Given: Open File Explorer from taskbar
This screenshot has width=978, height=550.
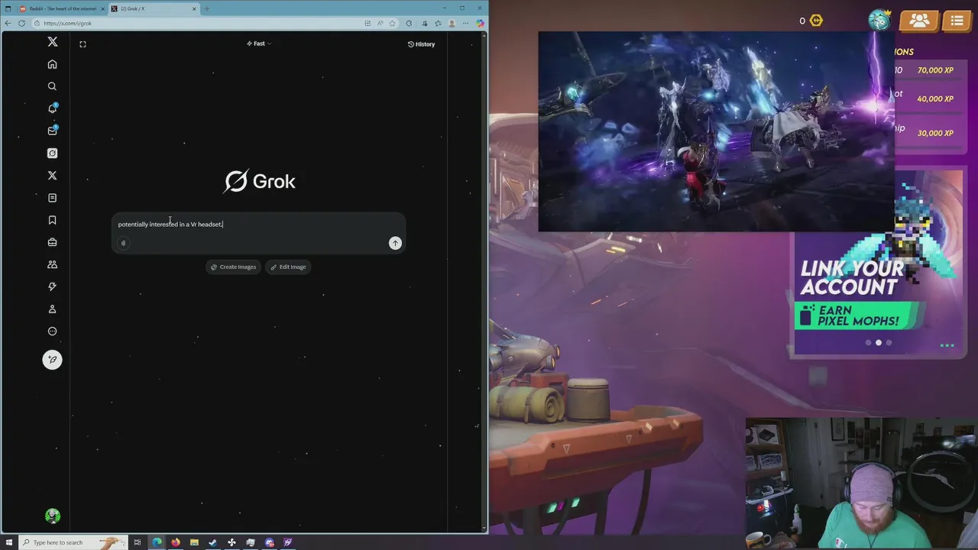Looking at the screenshot, I should tap(194, 542).
